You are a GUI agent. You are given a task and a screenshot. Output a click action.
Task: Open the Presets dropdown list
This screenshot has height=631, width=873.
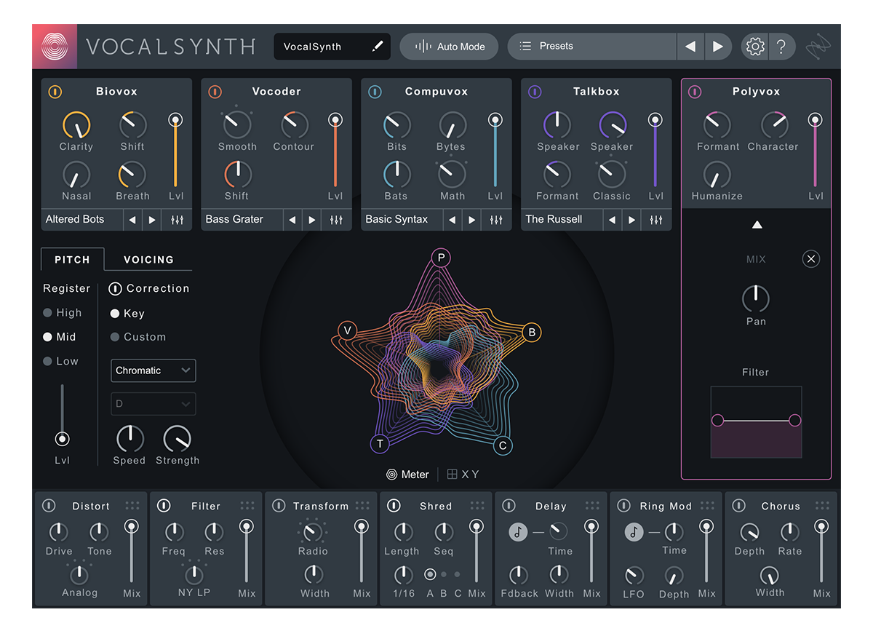click(x=592, y=47)
